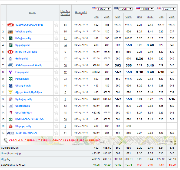The height and width of the screenshot is (170, 180).
Task: Sort by the Բանկ column header
Action: coord(33,13)
